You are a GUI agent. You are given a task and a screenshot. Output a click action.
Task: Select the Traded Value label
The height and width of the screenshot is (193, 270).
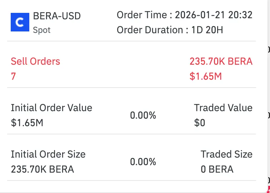pyautogui.click(x=223, y=108)
